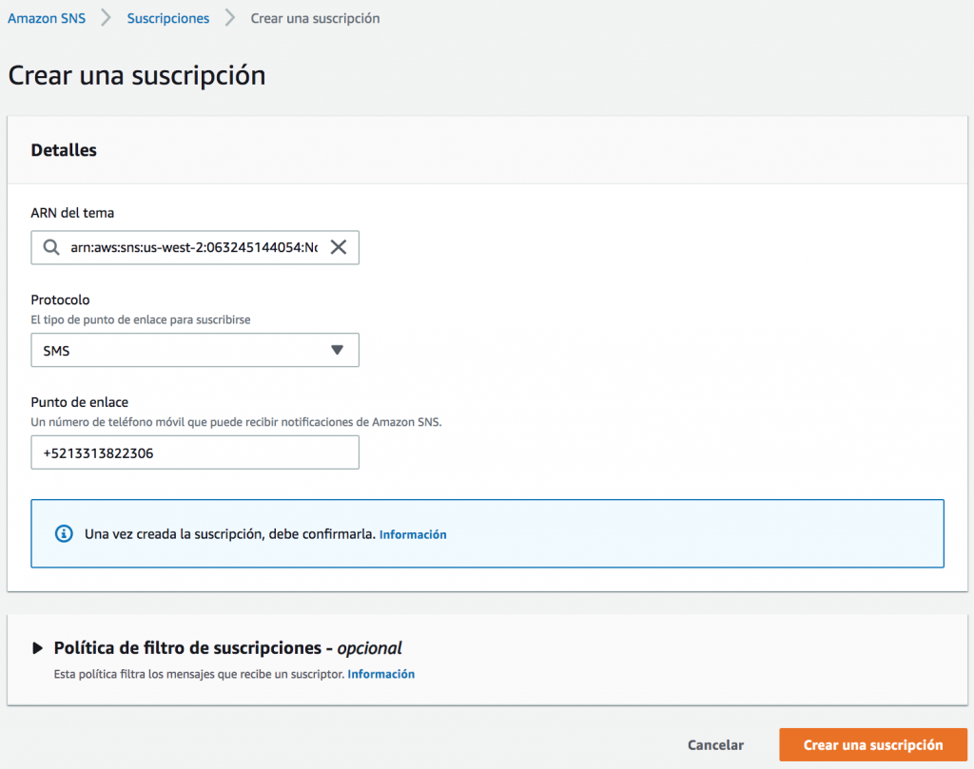This screenshot has width=974, height=769.
Task: Click breadcrumb chevron after Amazon SNS
Action: click(x=107, y=18)
